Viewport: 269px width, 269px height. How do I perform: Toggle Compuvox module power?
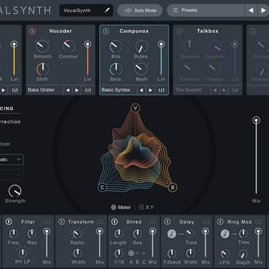(106, 31)
